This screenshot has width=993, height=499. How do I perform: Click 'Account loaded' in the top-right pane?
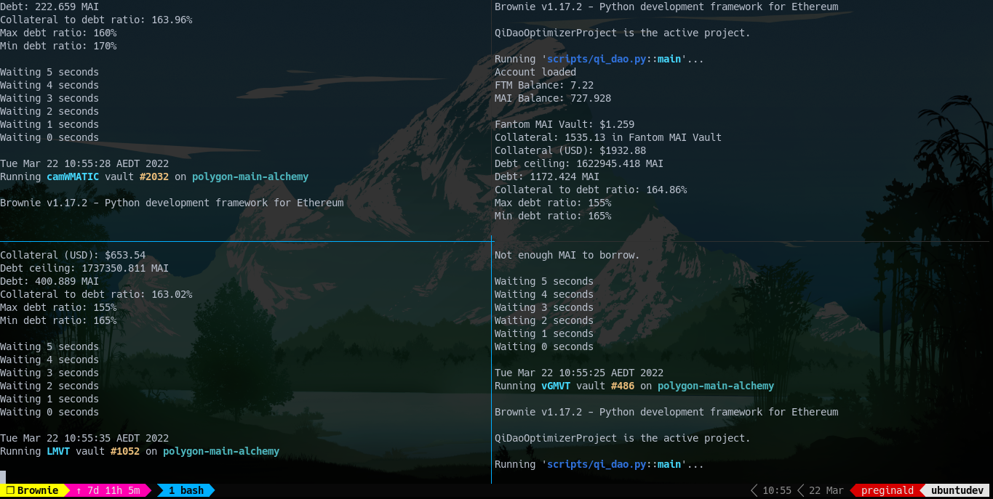[x=535, y=72]
